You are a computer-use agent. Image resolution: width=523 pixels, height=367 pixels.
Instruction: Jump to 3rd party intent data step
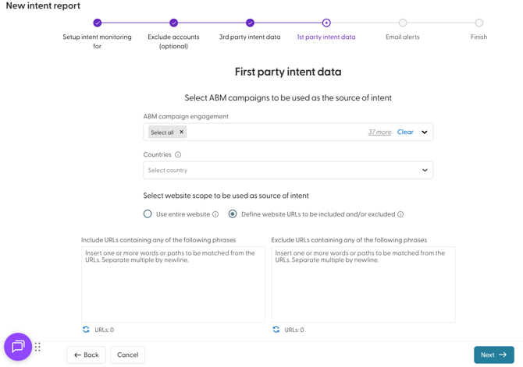click(250, 23)
